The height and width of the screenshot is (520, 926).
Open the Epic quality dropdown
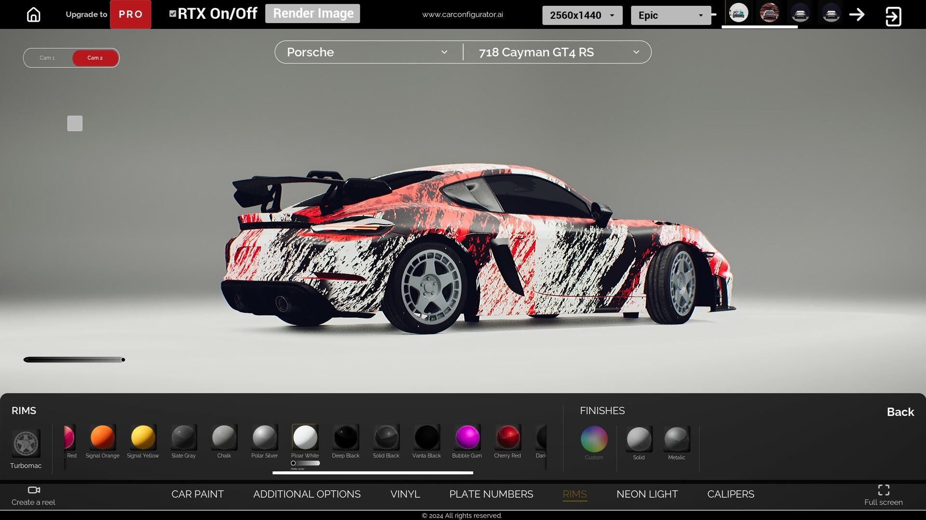(x=670, y=15)
